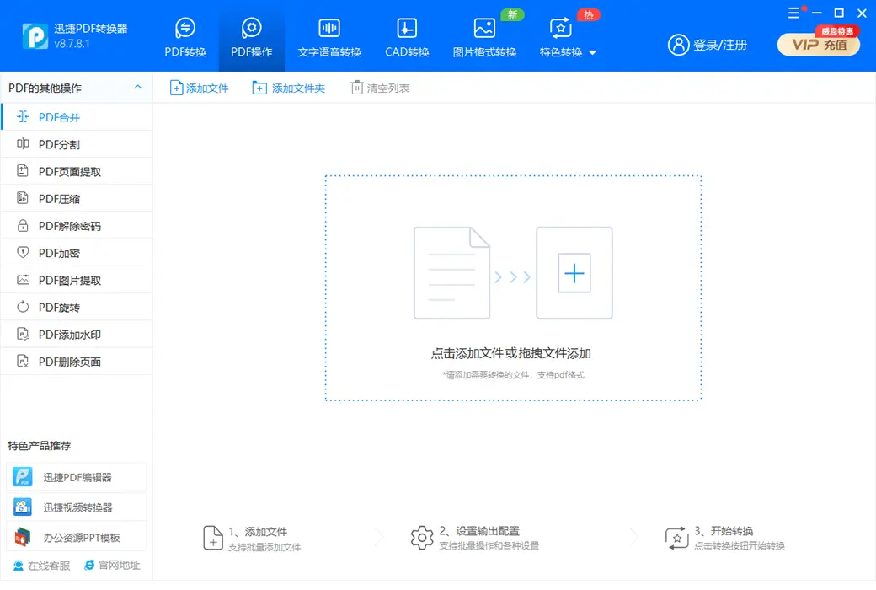Click the 办公资源PPT模板 product icon

pos(23,538)
